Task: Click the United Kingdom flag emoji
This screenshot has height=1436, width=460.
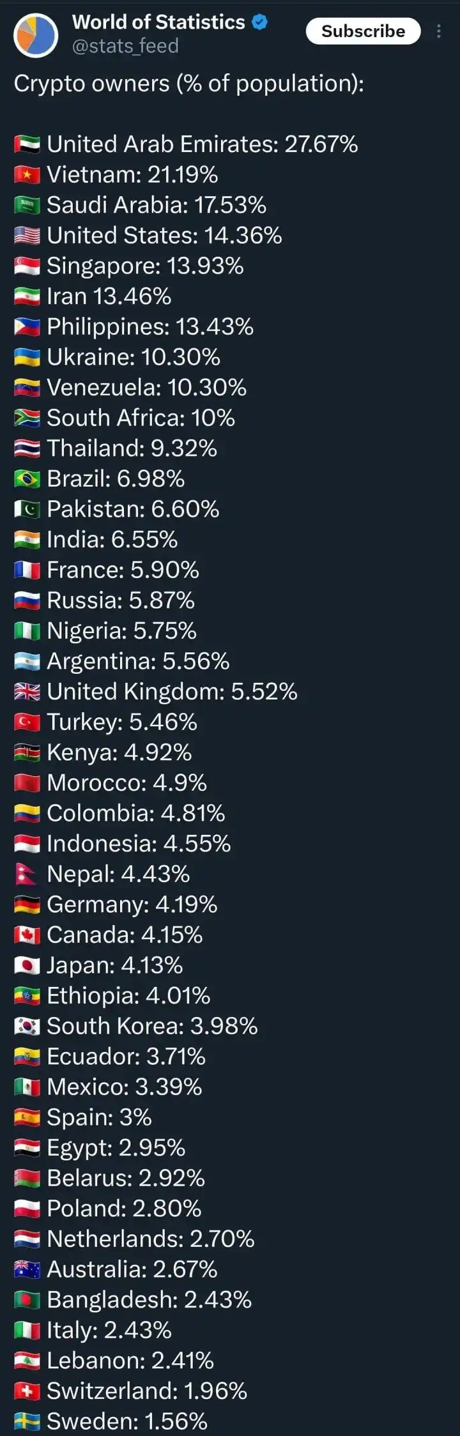Action: click(x=27, y=692)
